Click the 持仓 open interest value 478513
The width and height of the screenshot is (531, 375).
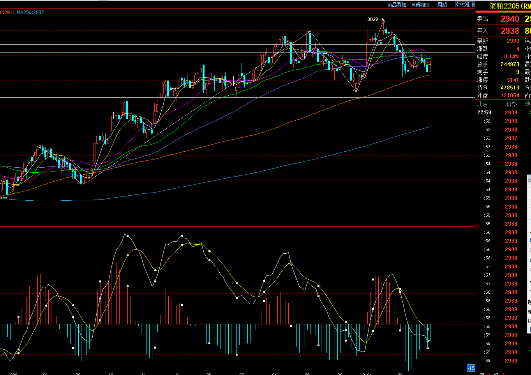pos(510,88)
